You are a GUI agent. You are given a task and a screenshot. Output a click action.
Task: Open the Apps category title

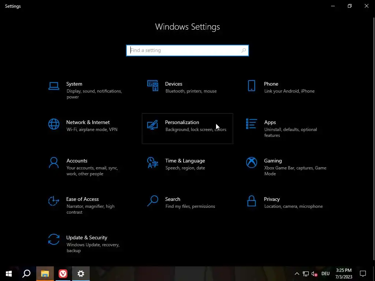[270, 122]
